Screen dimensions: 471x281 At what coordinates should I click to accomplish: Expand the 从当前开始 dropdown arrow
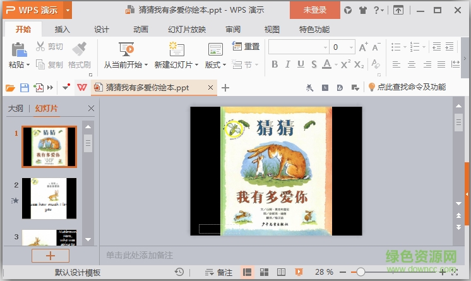point(146,64)
